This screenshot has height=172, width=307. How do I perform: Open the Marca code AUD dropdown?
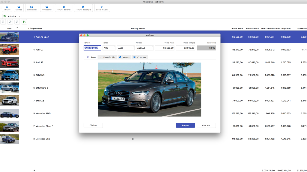(x=109, y=48)
